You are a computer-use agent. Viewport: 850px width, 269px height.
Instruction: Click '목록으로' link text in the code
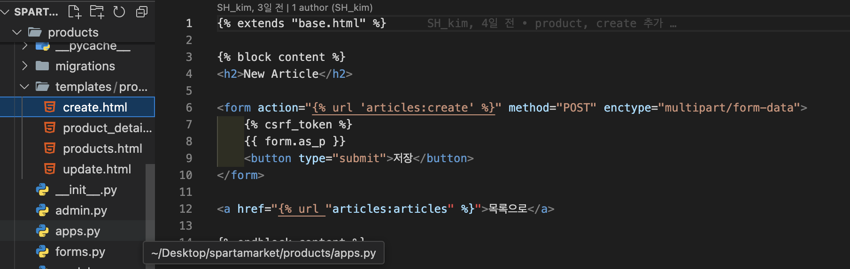pyautogui.click(x=508, y=209)
